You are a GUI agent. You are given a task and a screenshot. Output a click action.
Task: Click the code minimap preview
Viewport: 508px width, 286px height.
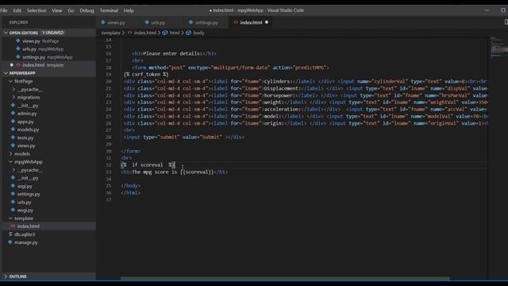[x=498, y=48]
